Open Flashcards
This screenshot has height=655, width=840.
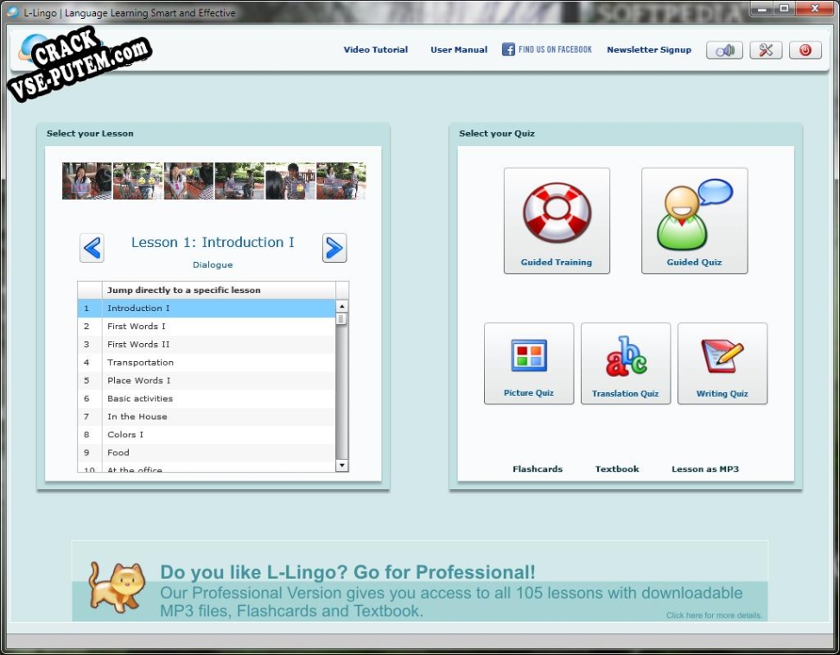coord(538,469)
